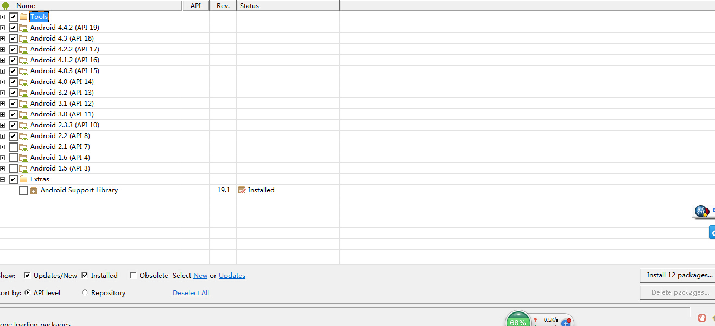Check the Android 1.6 (API 4) checkbox
715x326 pixels.
pyautogui.click(x=14, y=158)
